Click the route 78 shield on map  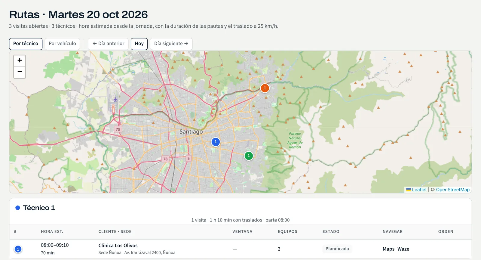click(165, 159)
